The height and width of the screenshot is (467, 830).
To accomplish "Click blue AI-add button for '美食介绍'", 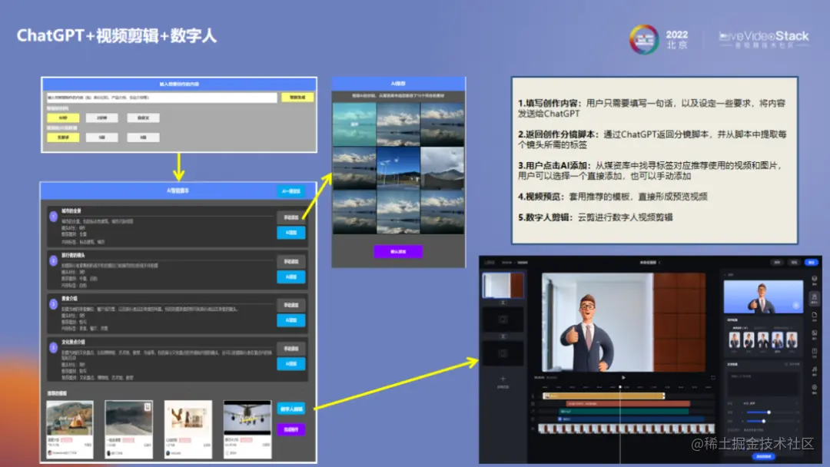I will coord(291,320).
